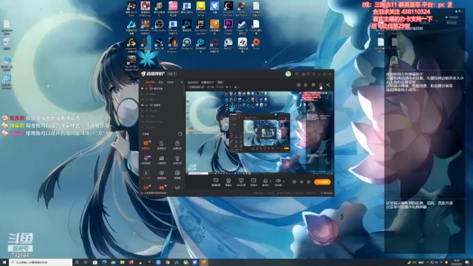Open version dropdown beside streaming app logo
This screenshot has width=473, height=266.
click(171, 73)
